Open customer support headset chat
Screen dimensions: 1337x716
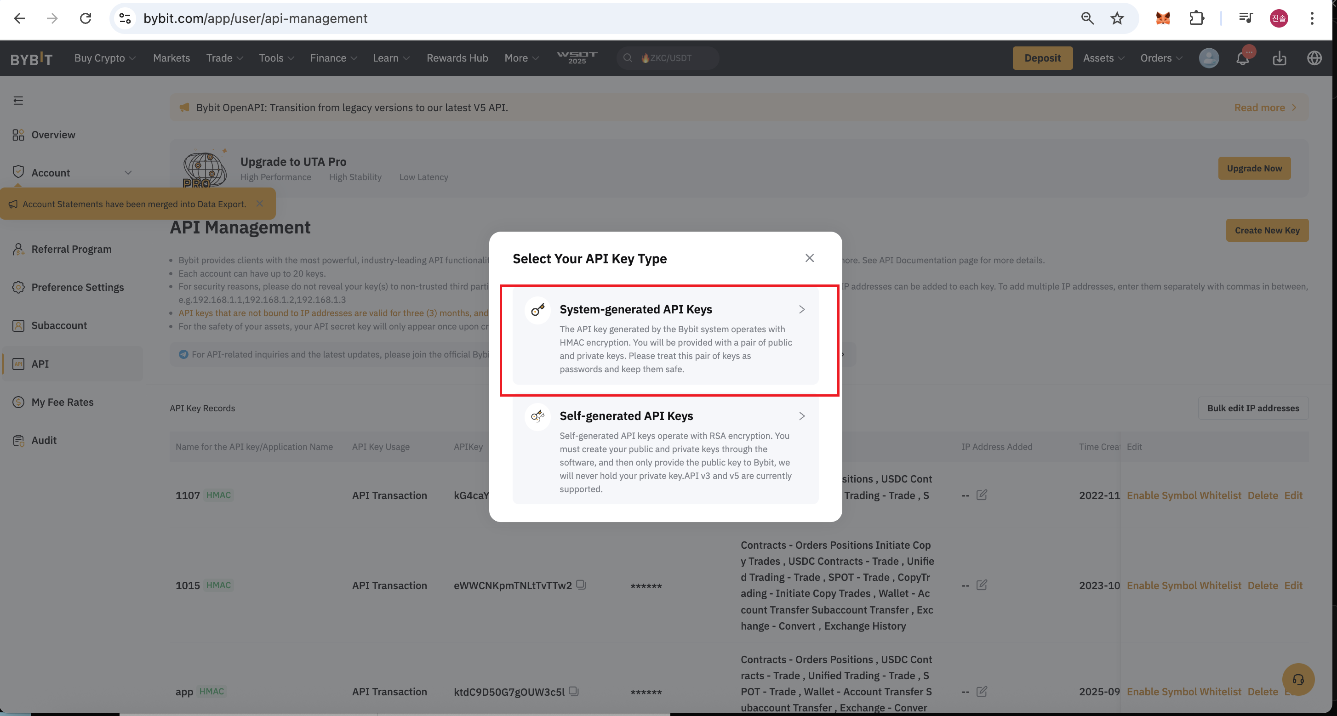coord(1297,679)
